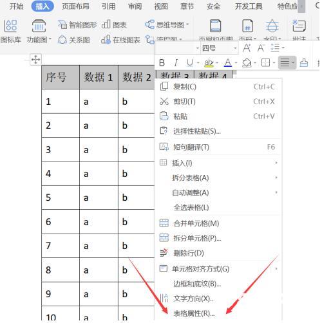Viewport: 322px width, 323px height.
Task: Switch to the 页面布局 tab
Action: tap(75, 6)
